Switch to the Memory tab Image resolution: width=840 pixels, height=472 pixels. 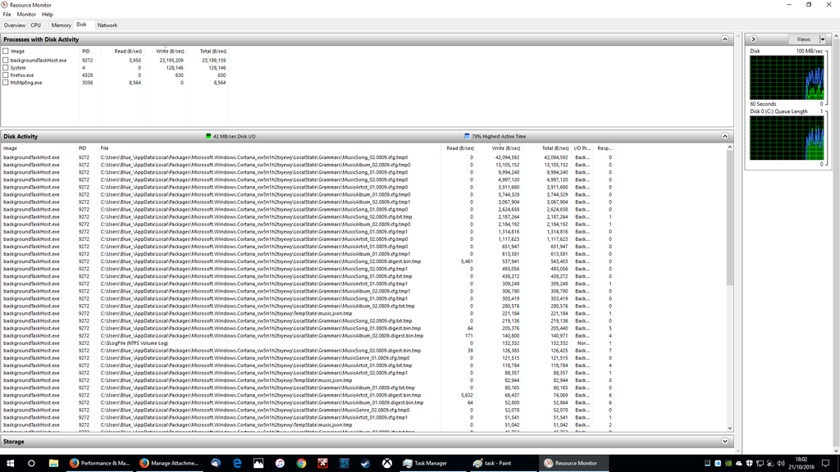coord(61,25)
